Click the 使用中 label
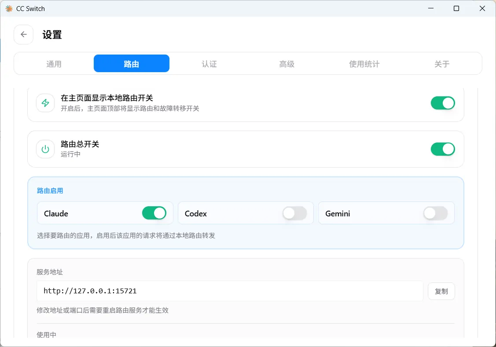Screen dimensions: 496x347 [x=47, y=335]
